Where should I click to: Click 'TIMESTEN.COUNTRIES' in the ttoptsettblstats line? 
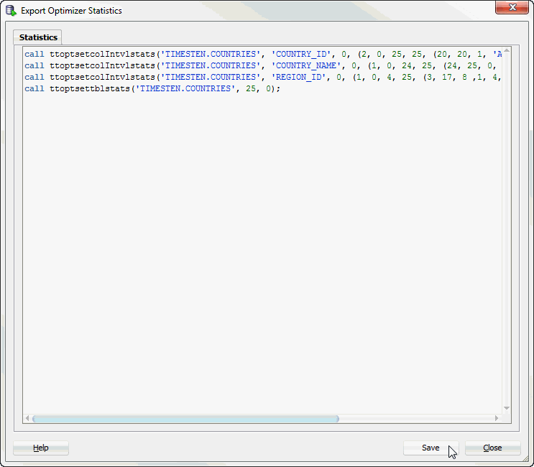(x=185, y=89)
